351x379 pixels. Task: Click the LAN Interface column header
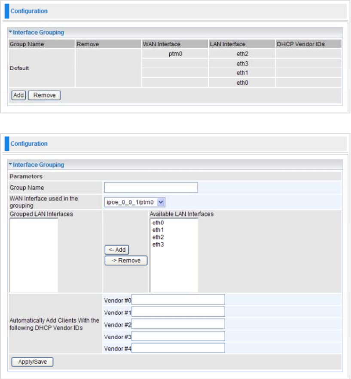click(242, 44)
